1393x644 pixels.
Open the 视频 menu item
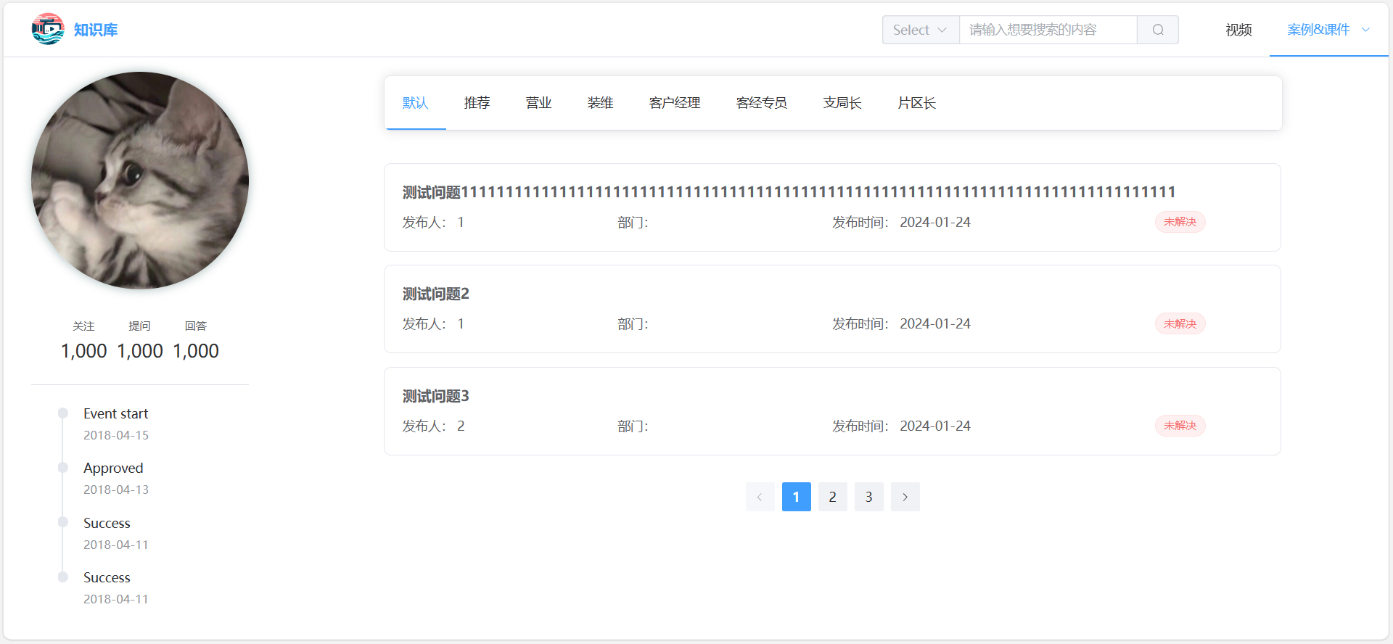(1238, 30)
